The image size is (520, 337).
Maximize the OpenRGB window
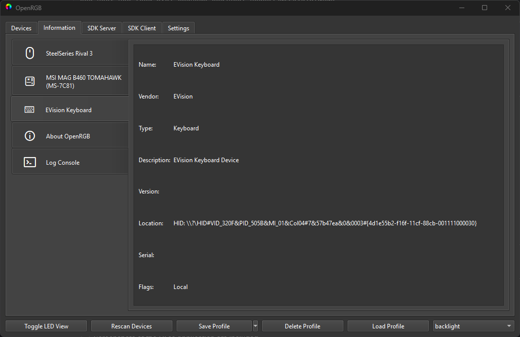click(x=485, y=8)
